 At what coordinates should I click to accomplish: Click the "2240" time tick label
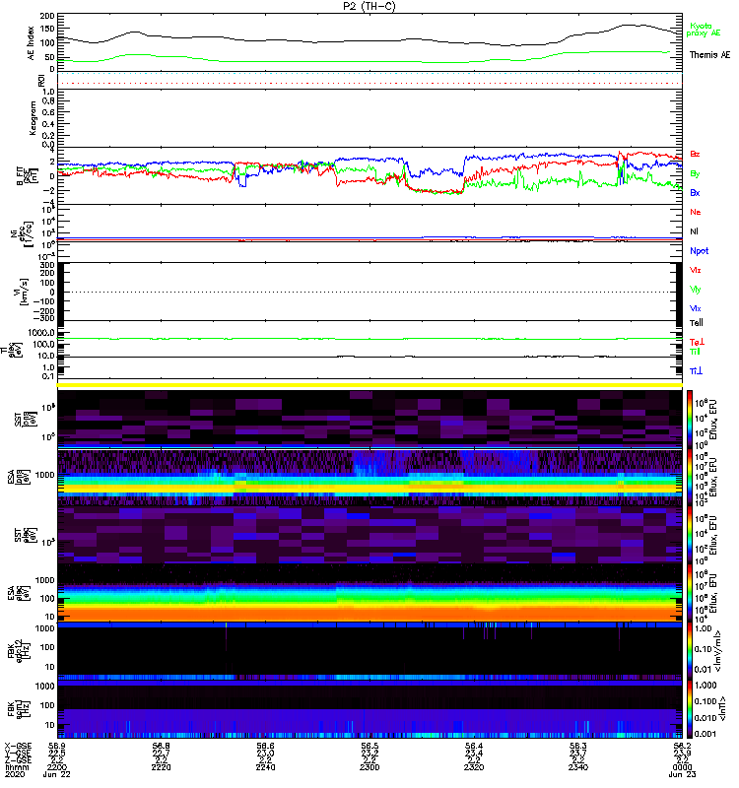(x=265, y=767)
